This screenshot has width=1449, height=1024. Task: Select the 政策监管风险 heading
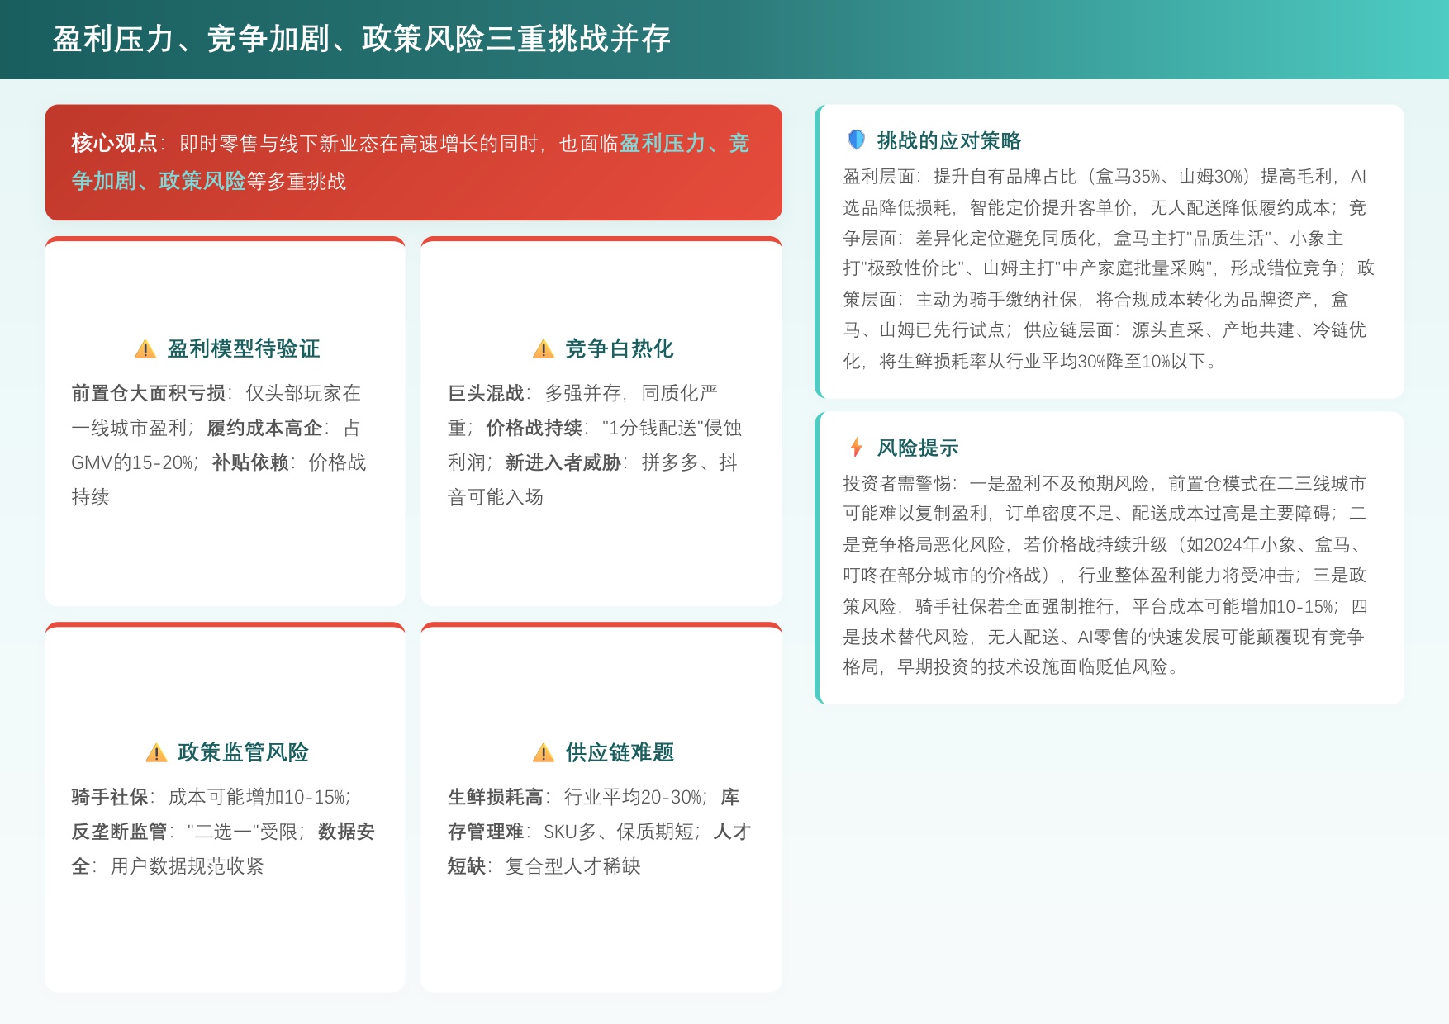[x=245, y=753]
